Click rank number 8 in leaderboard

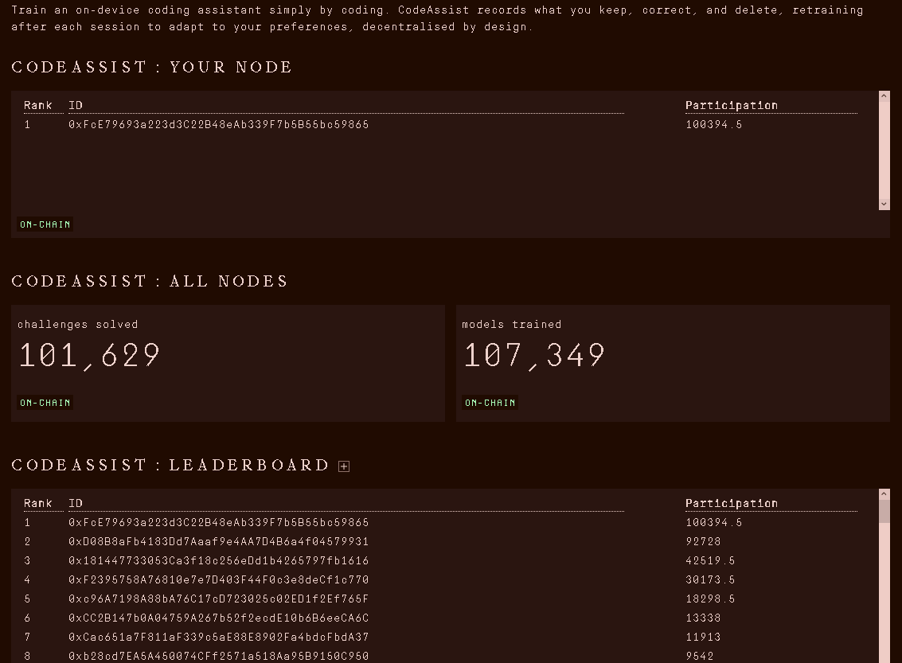[x=27, y=656]
